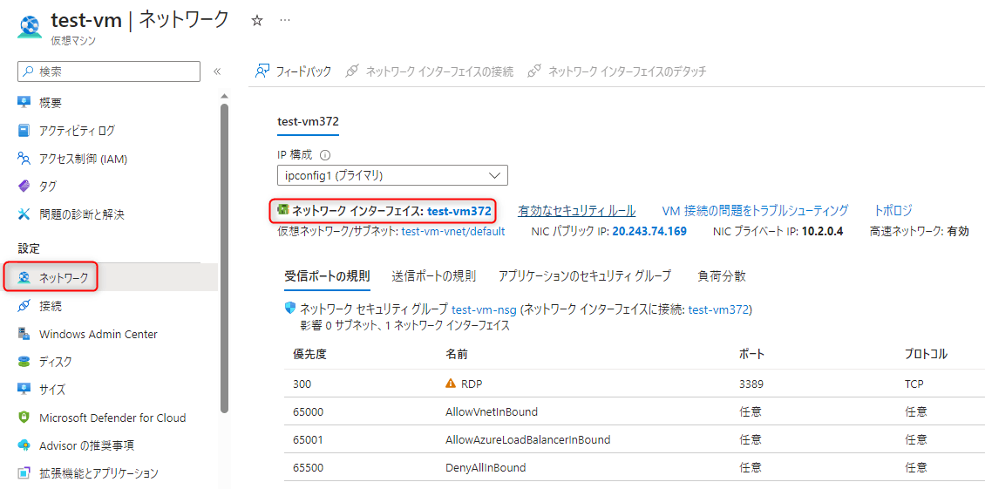The image size is (985, 489).
Task: Open VM 接続の問題をトラブルシューティング link
Action: pos(755,211)
